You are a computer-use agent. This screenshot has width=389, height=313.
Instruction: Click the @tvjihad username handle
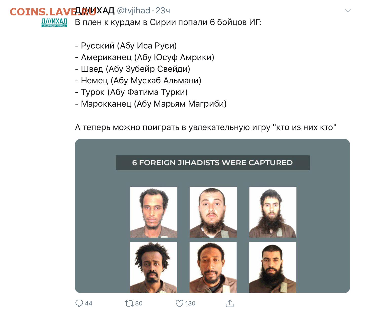(x=133, y=11)
